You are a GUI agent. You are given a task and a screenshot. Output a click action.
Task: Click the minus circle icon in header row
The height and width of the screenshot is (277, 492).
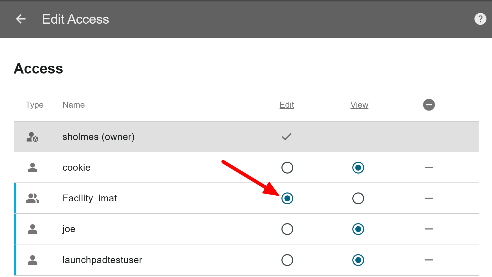tap(429, 105)
